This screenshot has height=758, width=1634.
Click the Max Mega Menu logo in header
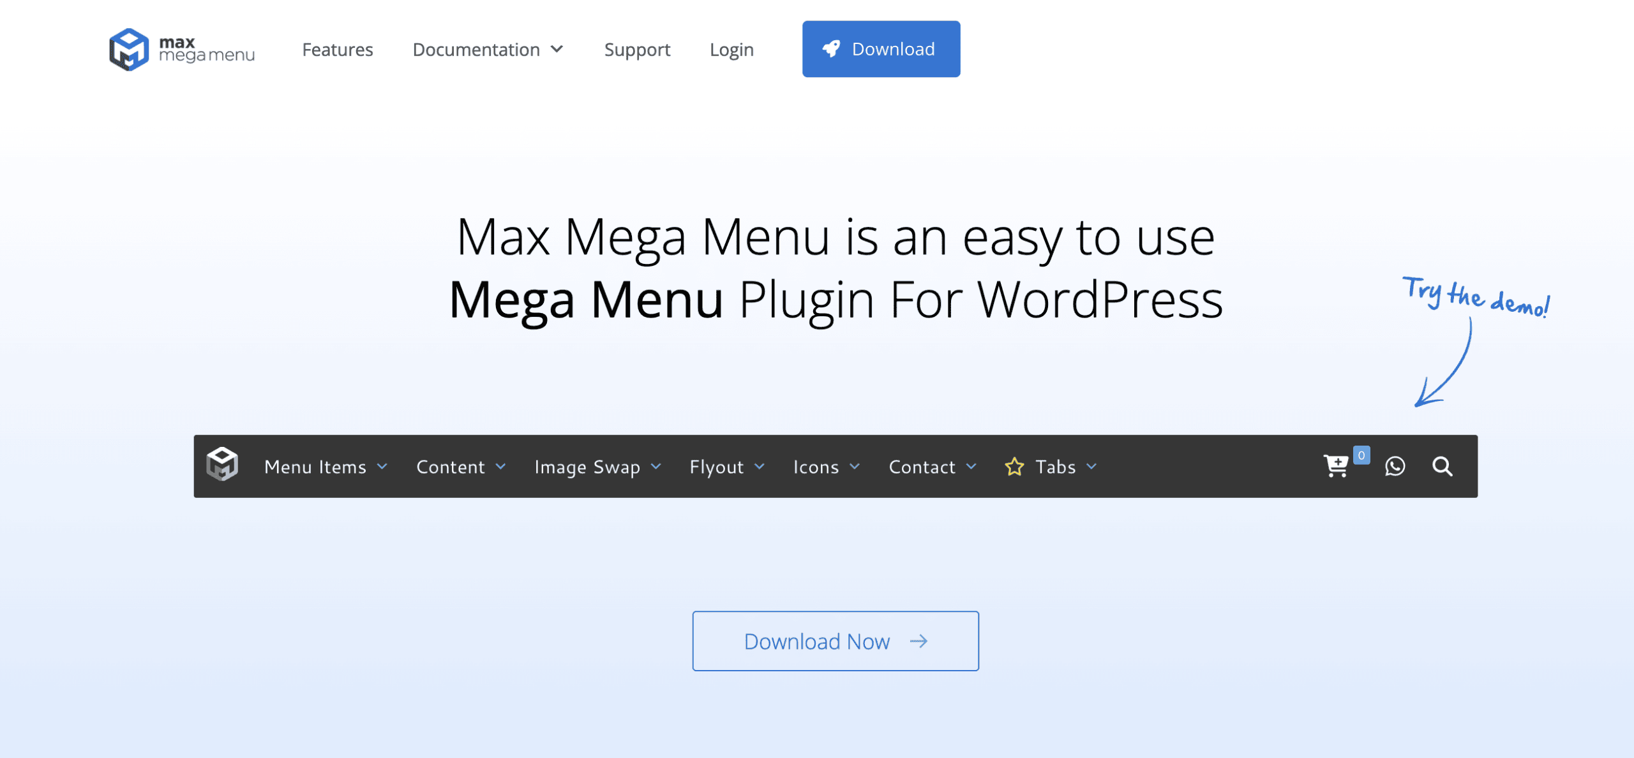tap(182, 49)
